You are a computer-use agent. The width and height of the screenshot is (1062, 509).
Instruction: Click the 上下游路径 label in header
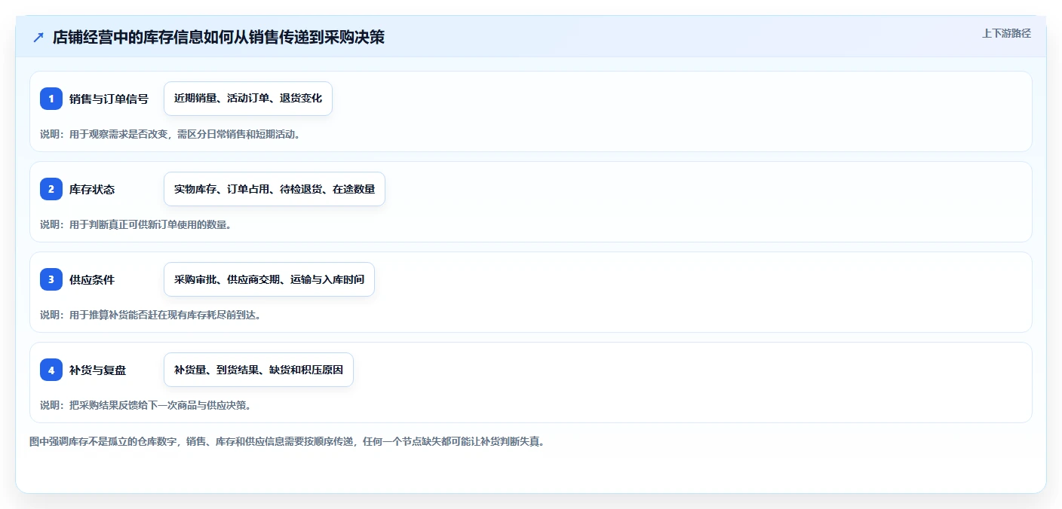tap(1006, 33)
